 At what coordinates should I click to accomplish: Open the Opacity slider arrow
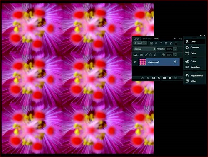tap(175, 49)
